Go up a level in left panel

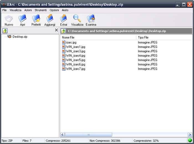click(x=5, y=31)
